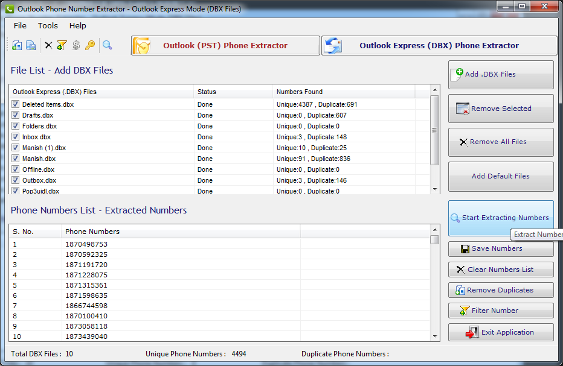The image size is (563, 366).
Task: Click 'Unique:4387 , Duplicate:691' cell
Action: [x=317, y=104]
